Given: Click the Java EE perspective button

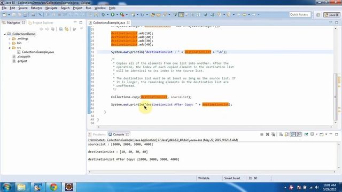Looking at the screenshot, I should [x=332, y=14].
